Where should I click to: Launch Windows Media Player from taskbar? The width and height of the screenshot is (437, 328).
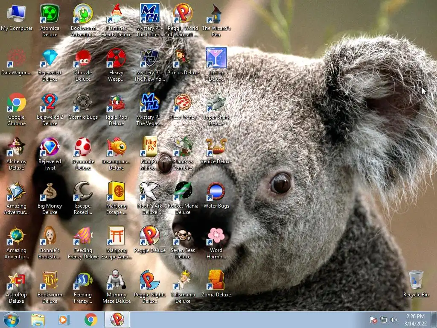[64, 320]
